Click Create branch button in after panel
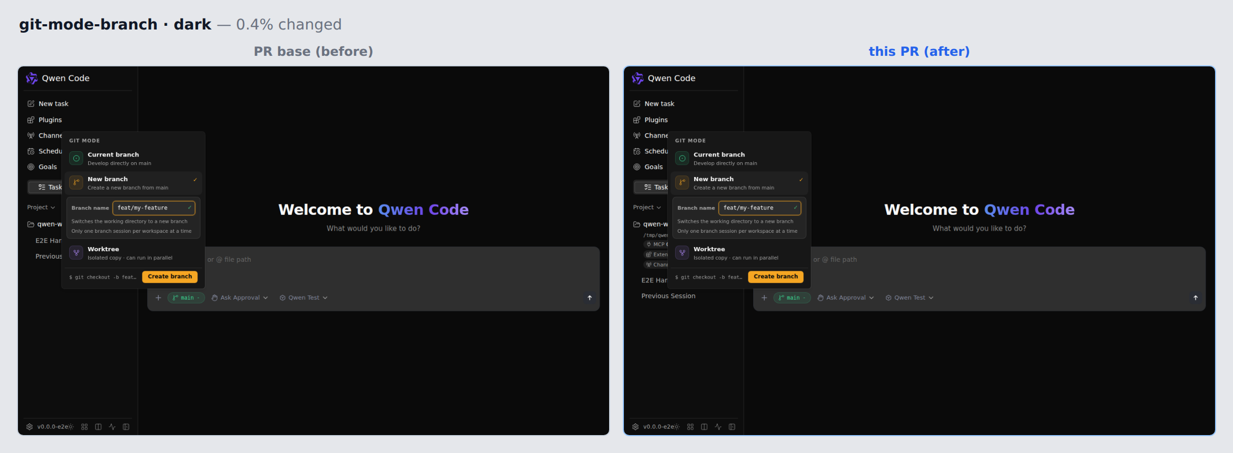The image size is (1233, 453). 776,277
